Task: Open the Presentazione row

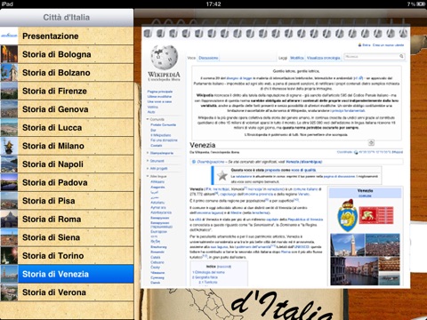Action: coord(67,36)
